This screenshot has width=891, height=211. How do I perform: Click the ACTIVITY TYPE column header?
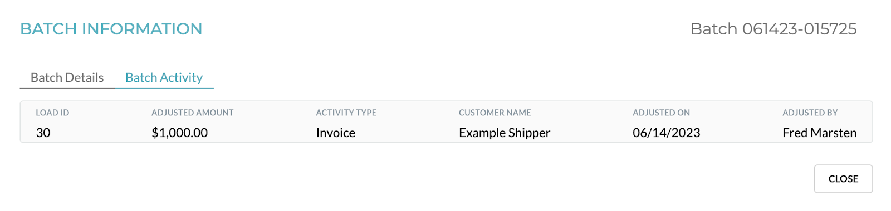tap(346, 113)
